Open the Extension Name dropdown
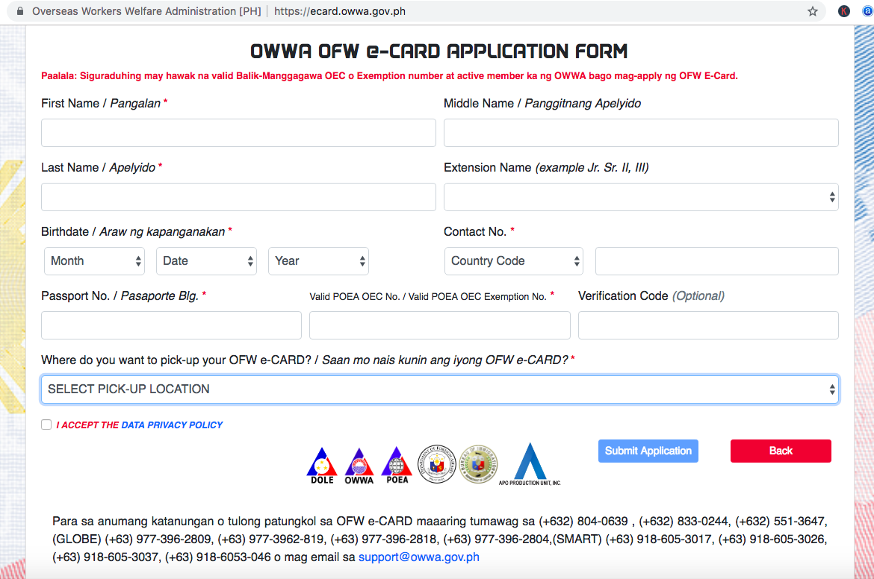Image resolution: width=874 pixels, height=579 pixels. click(x=641, y=196)
